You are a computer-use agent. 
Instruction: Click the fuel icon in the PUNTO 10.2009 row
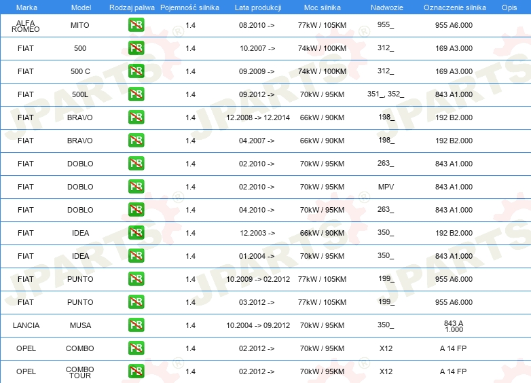point(136,278)
